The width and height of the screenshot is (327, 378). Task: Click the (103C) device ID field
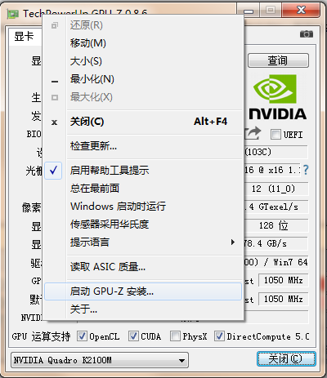point(275,152)
